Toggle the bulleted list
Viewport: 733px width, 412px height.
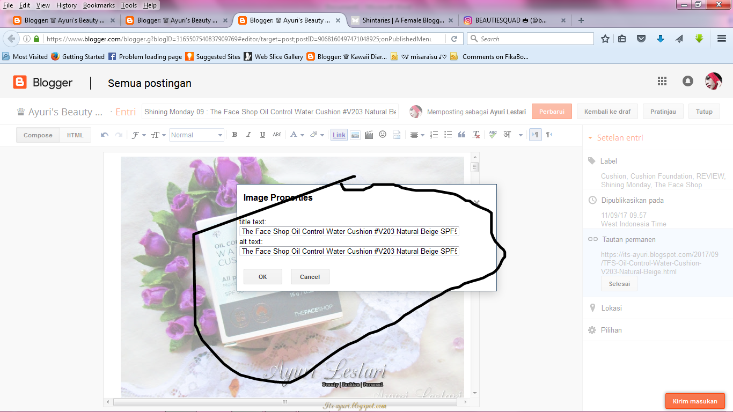tap(448, 135)
